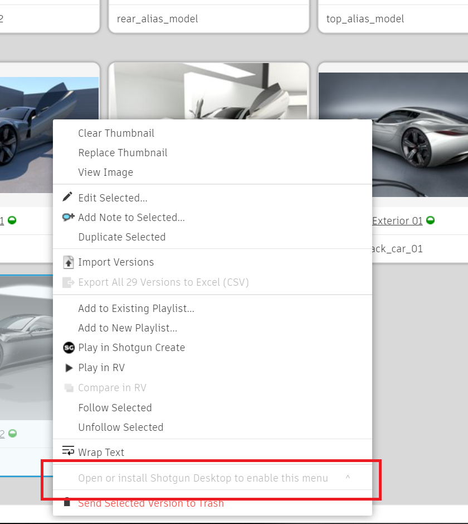
Task: Choose Play in RV
Action: 101,368
